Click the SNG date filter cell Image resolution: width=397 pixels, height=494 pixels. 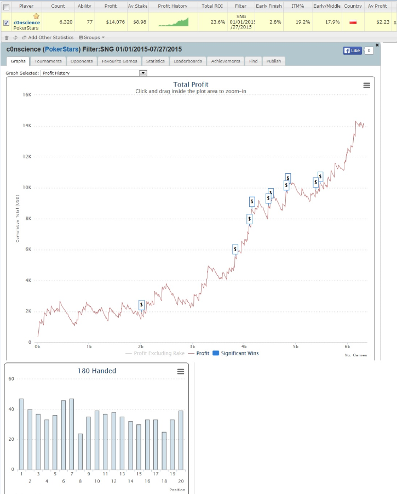pyautogui.click(x=241, y=22)
